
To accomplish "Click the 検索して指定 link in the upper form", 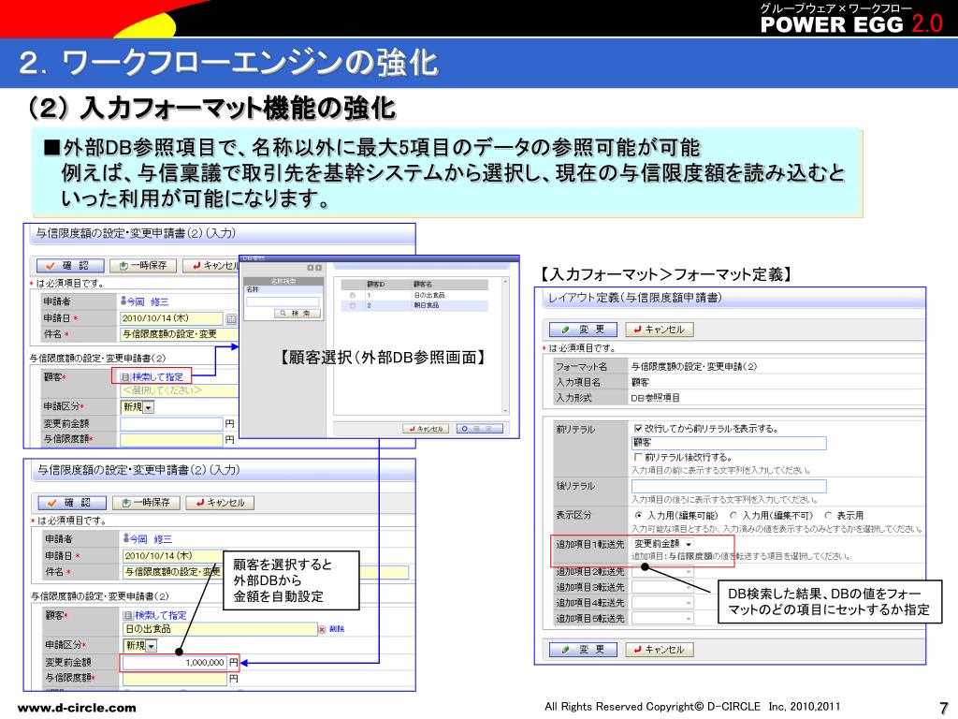I will pos(157,377).
